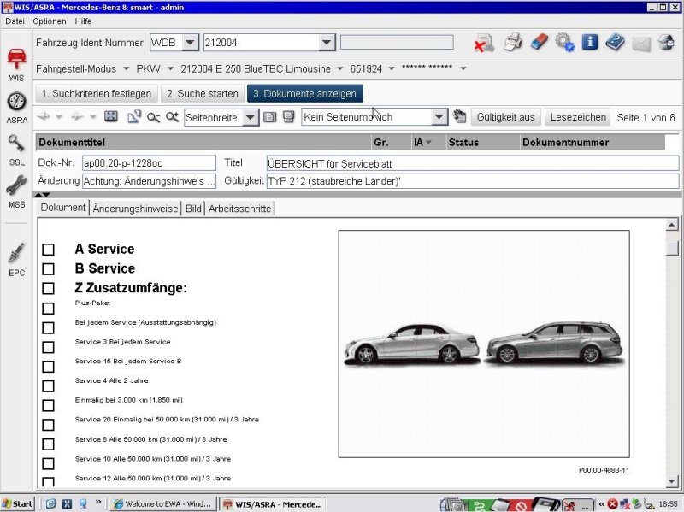Click the document scrollbar thumb

[672, 249]
